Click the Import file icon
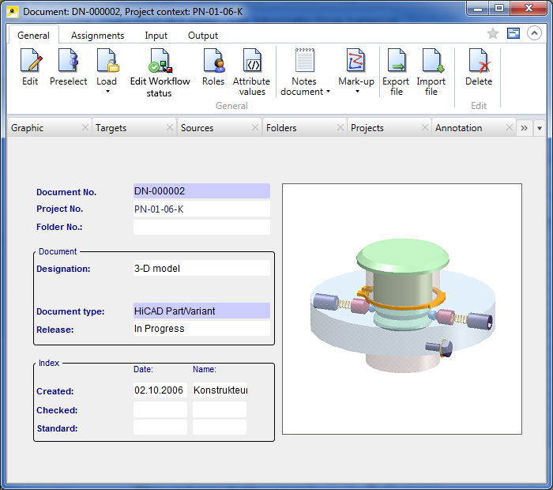553x490 pixels. 431,62
